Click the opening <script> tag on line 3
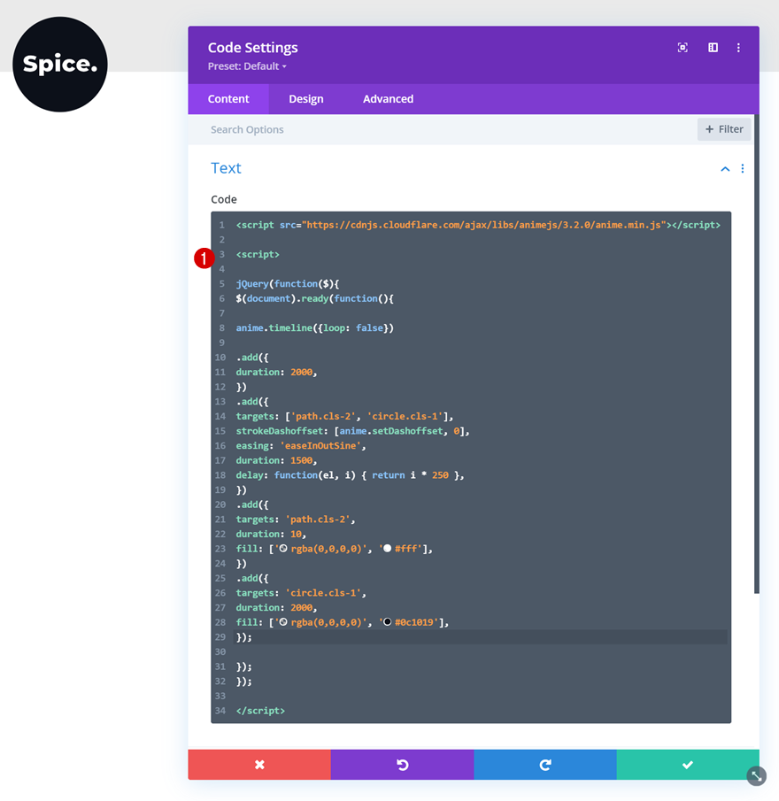Screen dimensions: 779x801 pos(258,254)
